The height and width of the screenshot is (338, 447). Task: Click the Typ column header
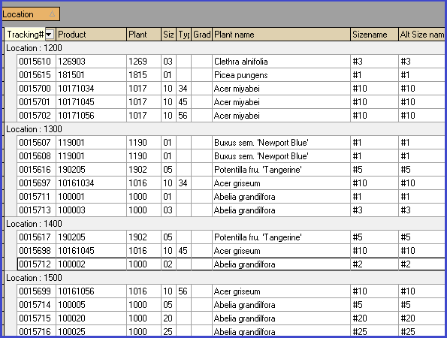pos(183,35)
